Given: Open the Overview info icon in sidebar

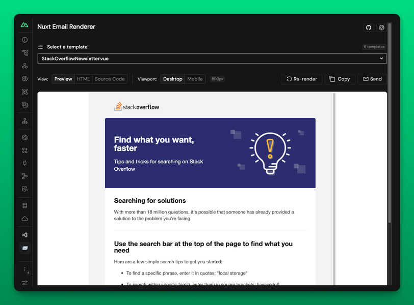Looking at the screenshot, I should tap(24, 40).
